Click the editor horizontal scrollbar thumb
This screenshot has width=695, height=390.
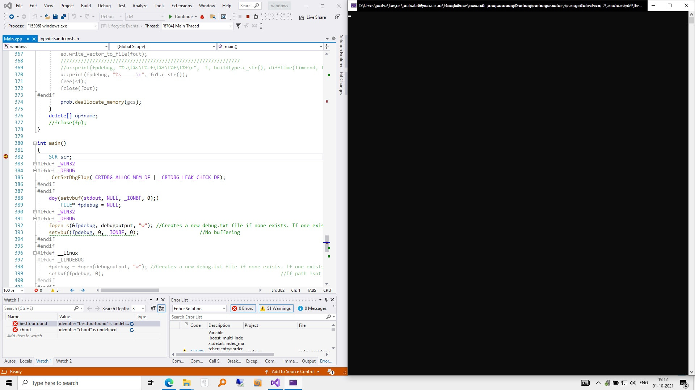pyautogui.click(x=130, y=290)
